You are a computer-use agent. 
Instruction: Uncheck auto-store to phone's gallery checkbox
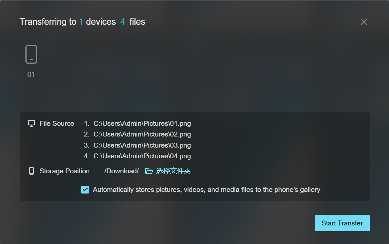click(85, 190)
